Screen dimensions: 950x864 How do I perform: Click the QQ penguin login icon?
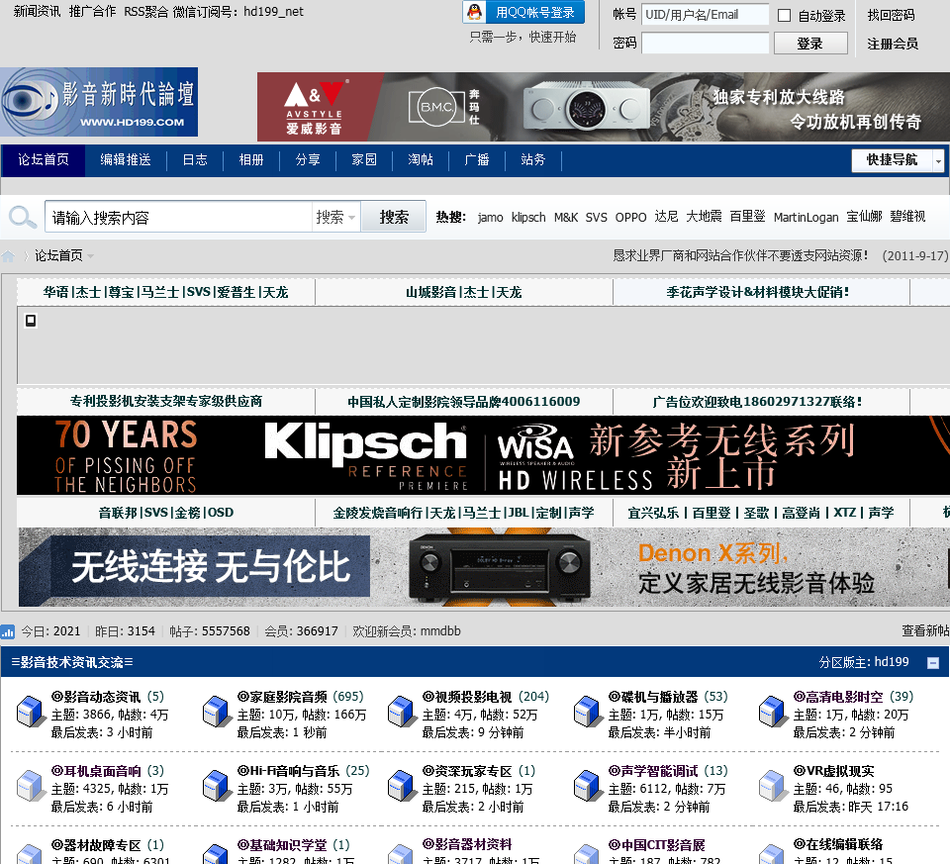coord(476,12)
